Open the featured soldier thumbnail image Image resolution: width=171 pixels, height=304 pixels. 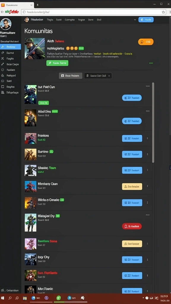(35, 48)
